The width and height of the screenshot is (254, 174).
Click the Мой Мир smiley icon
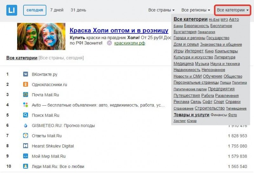coord(25,156)
